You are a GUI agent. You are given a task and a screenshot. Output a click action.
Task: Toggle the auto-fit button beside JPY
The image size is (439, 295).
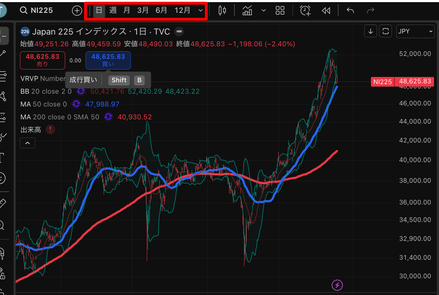coord(385,31)
